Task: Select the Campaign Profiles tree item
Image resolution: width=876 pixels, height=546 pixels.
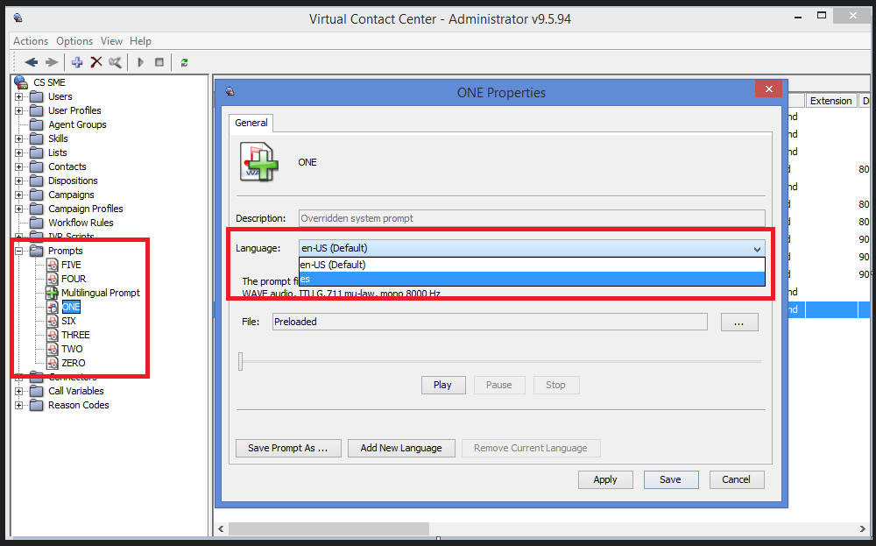Action: coord(86,209)
